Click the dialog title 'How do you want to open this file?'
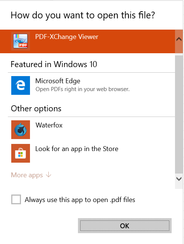 83,15
